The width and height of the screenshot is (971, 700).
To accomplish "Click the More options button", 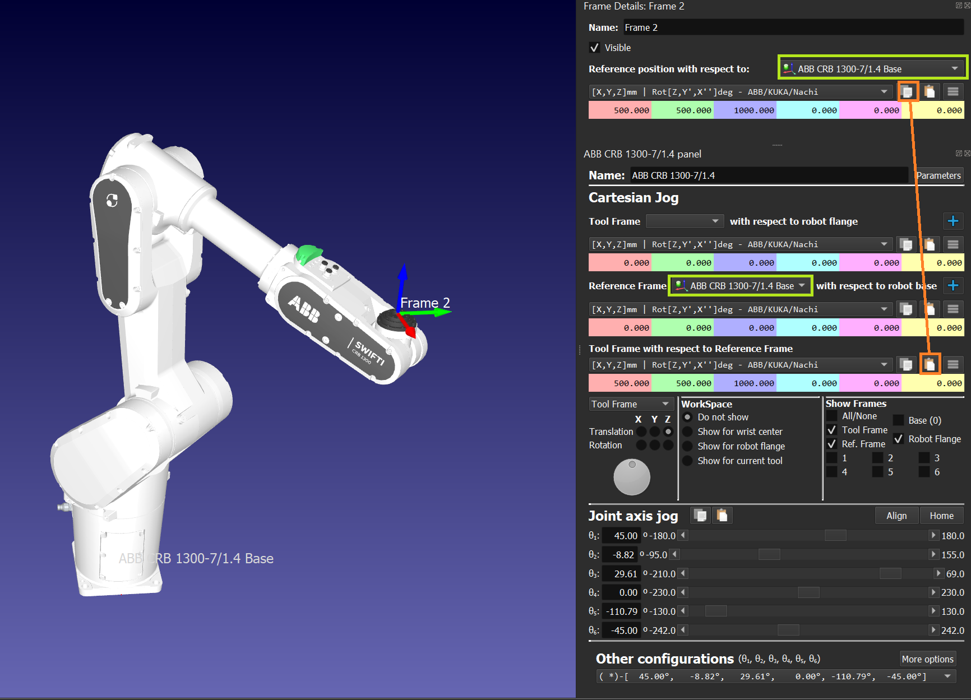I will [927, 659].
